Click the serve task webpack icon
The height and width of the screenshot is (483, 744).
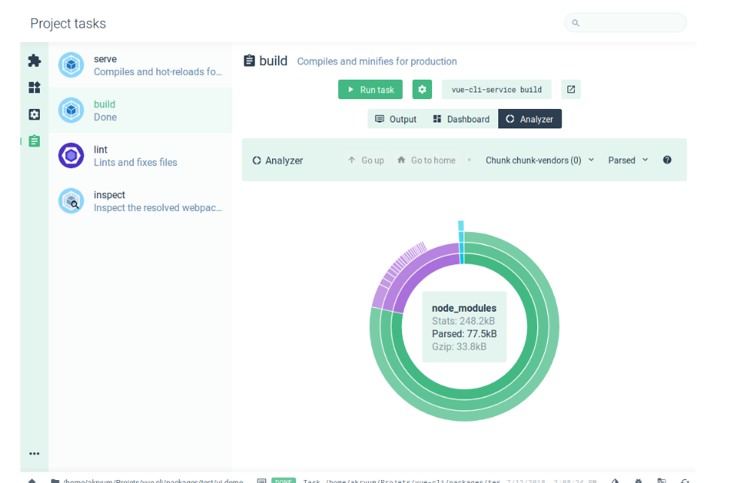71,65
